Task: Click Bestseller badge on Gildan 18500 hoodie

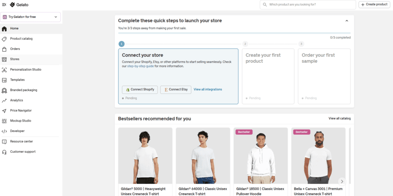Action: (x=244, y=132)
